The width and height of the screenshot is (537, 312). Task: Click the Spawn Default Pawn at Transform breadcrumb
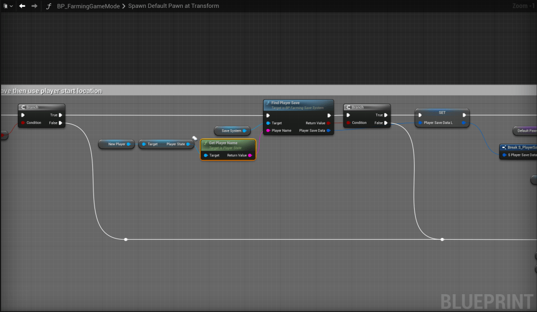click(x=174, y=6)
